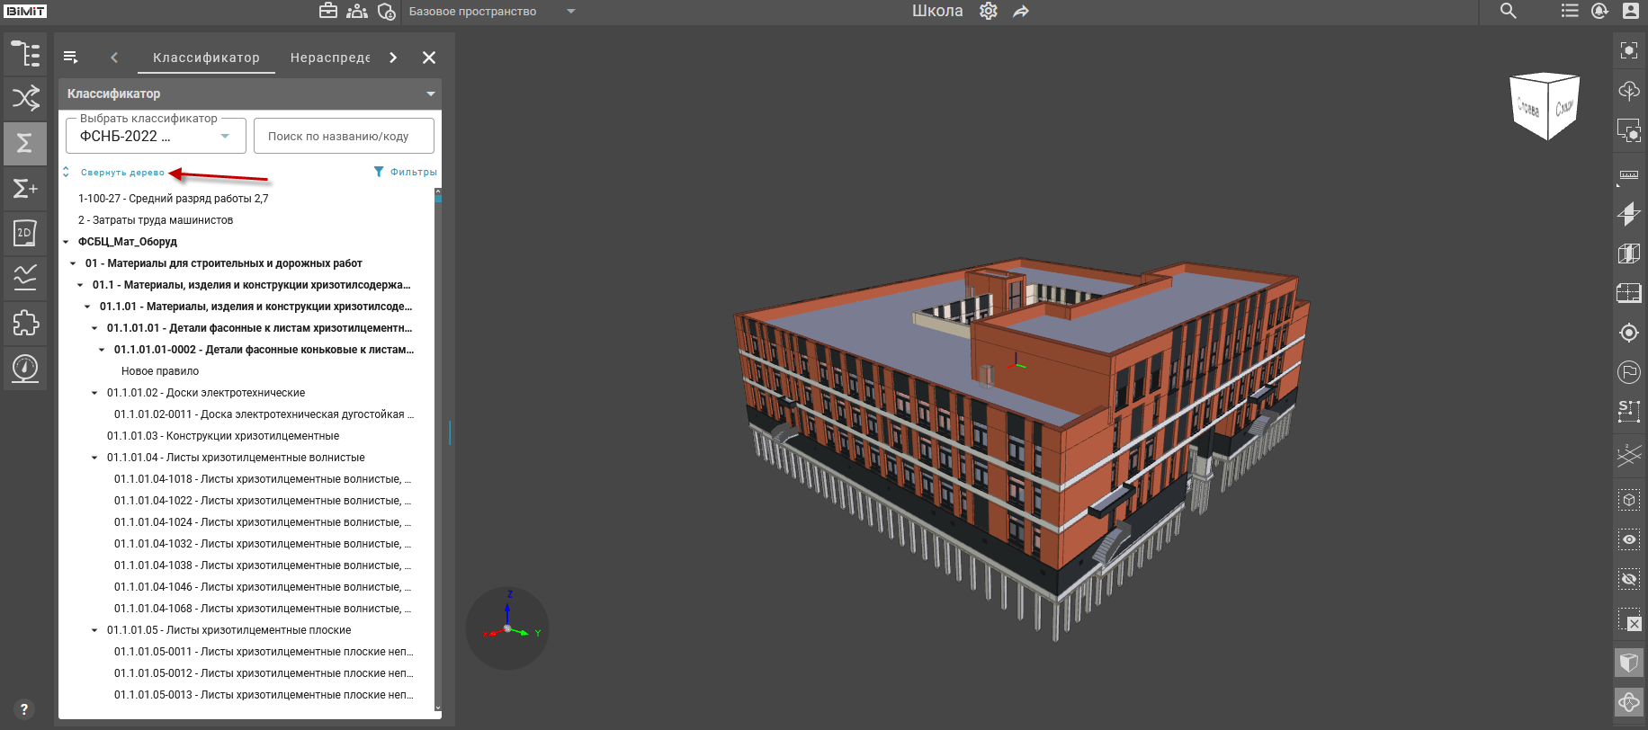1648x730 pixels.
Task: Collapse the 01.1.01.04 Листы волнистые node
Action: [95, 458]
